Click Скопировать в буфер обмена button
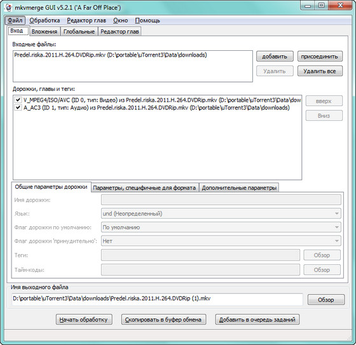The height and width of the screenshot is (345, 356). [x=163, y=320]
